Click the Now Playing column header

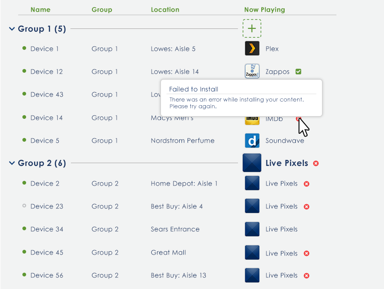point(264,9)
